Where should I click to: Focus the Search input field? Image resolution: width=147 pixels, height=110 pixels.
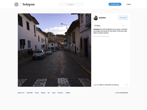[x=71, y=4]
